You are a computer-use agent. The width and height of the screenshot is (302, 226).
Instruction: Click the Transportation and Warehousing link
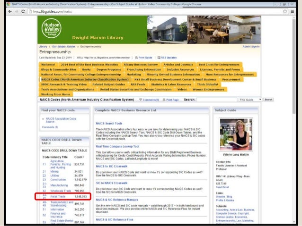[62, 204]
